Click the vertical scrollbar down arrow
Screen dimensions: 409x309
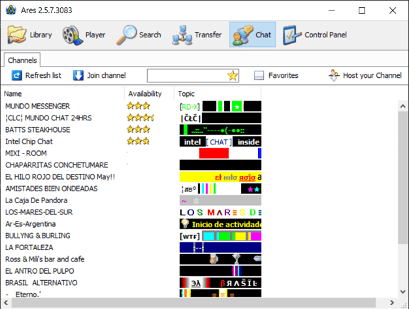tap(402, 292)
